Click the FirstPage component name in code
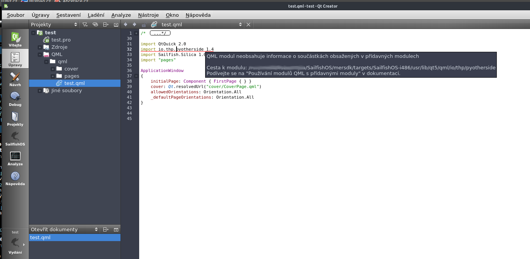This screenshot has width=530, height=259. coord(225,82)
